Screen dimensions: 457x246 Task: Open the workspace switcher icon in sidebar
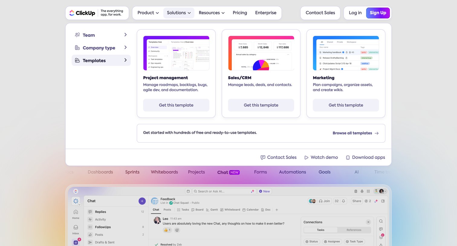click(x=76, y=201)
